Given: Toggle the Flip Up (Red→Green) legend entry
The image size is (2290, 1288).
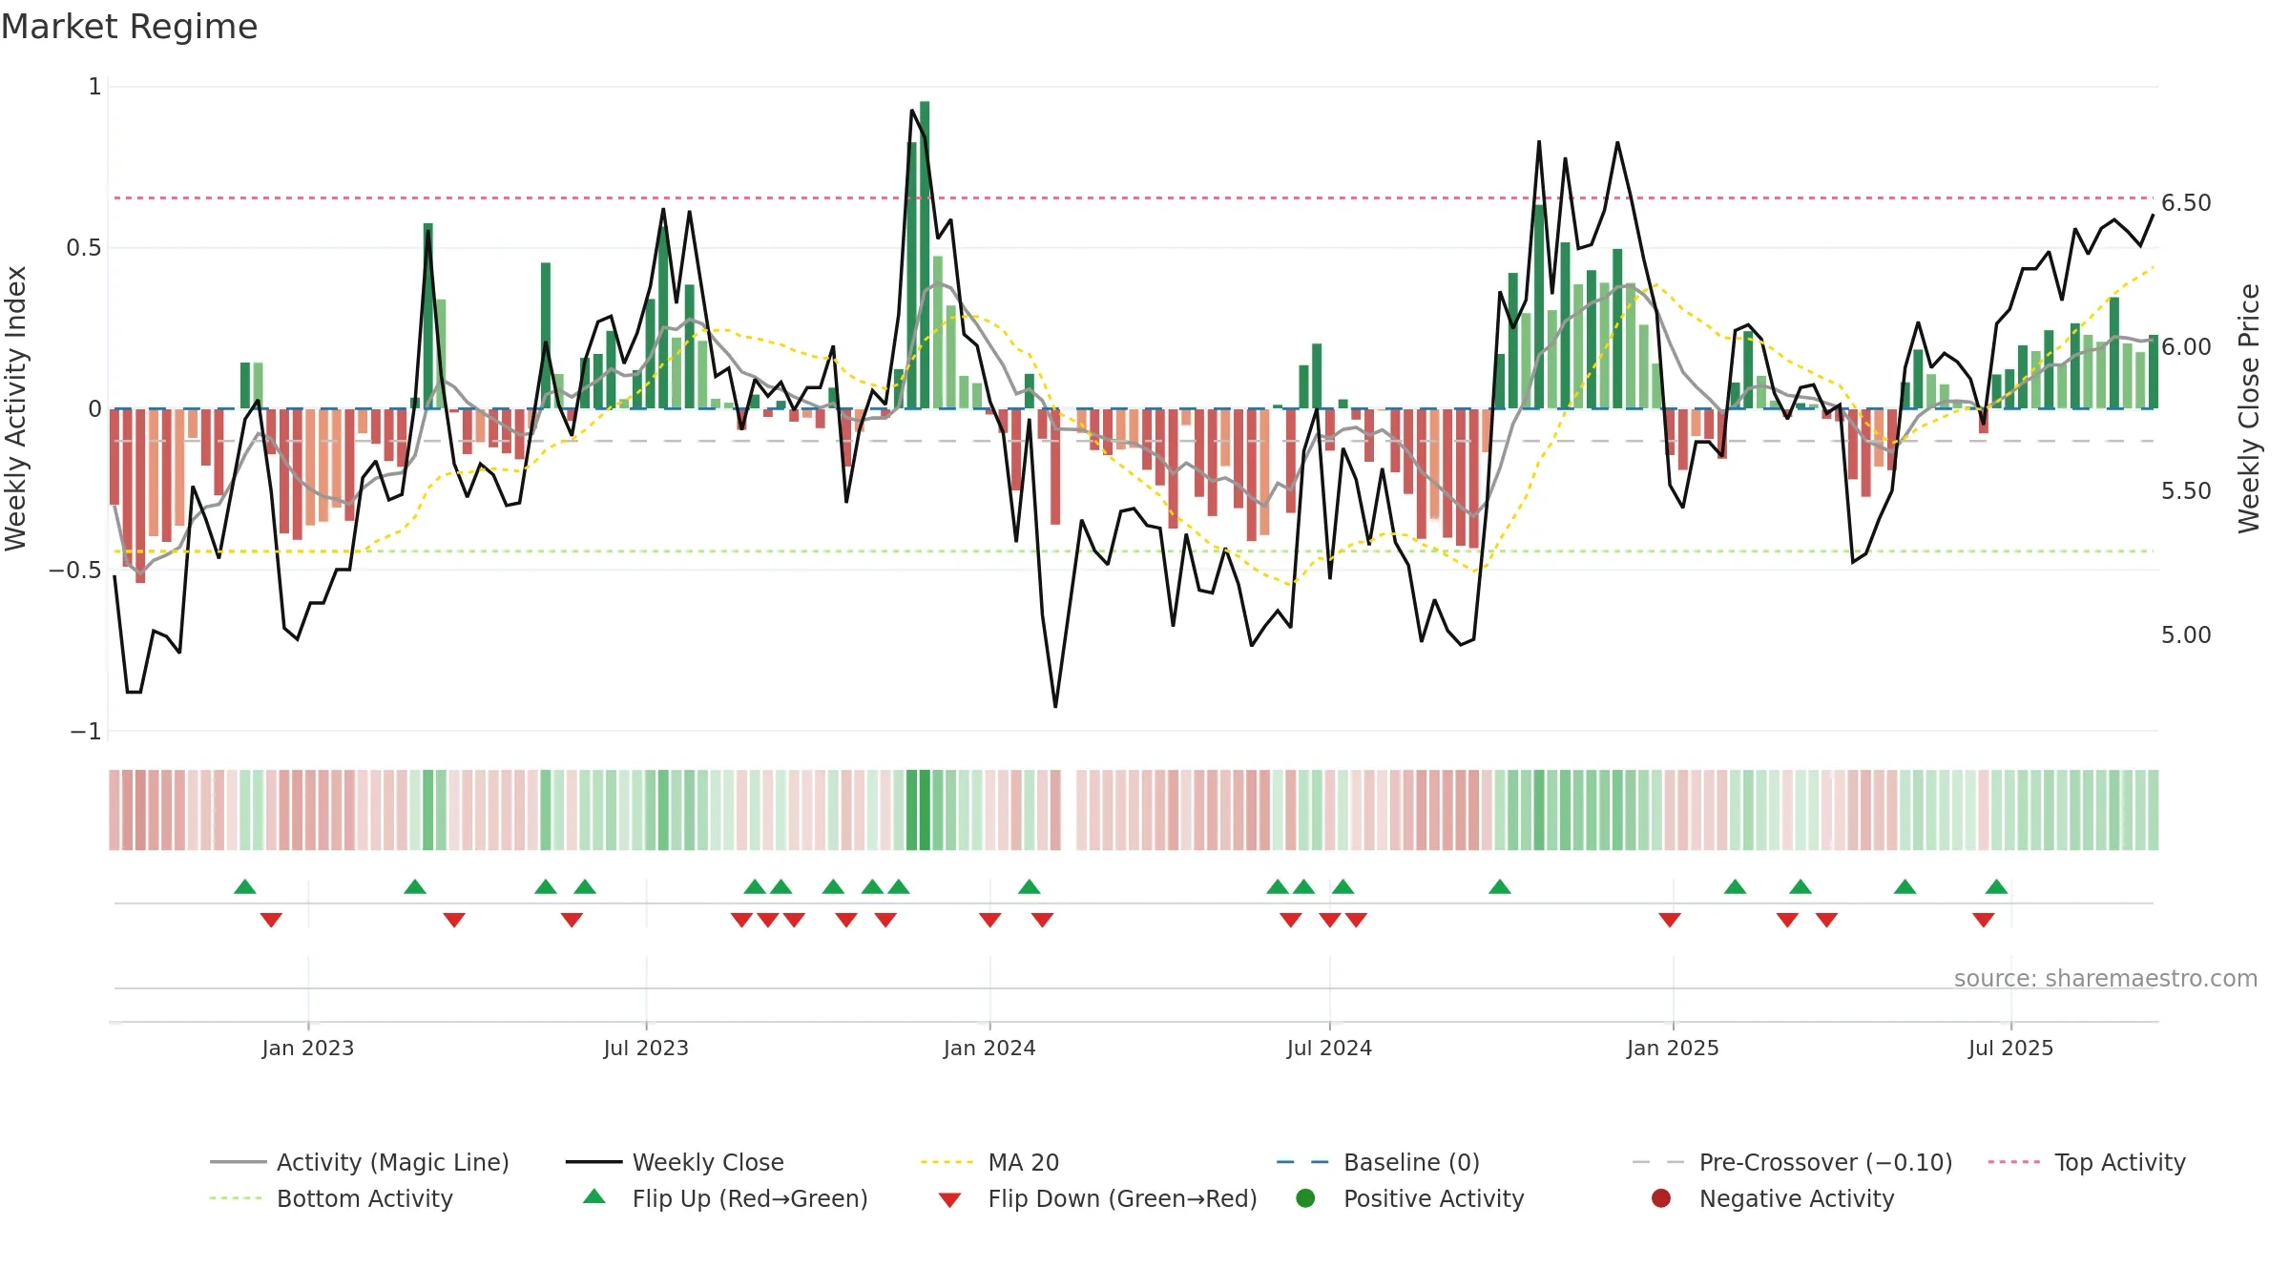Looking at the screenshot, I should [725, 1198].
